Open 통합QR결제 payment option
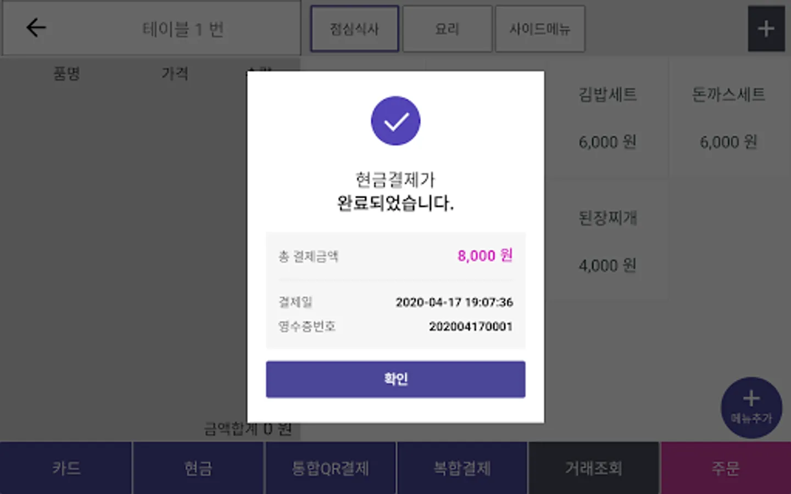 330,468
